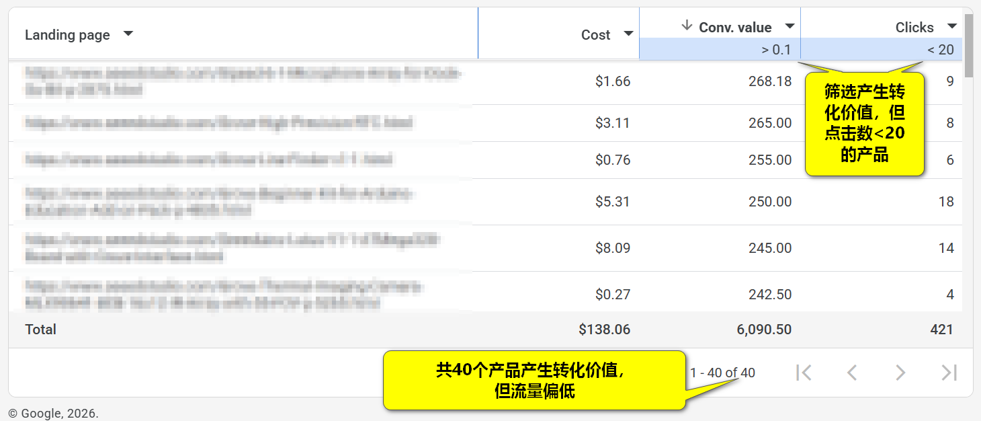Click the Conv. value column header
The width and height of the screenshot is (981, 421).
click(735, 27)
